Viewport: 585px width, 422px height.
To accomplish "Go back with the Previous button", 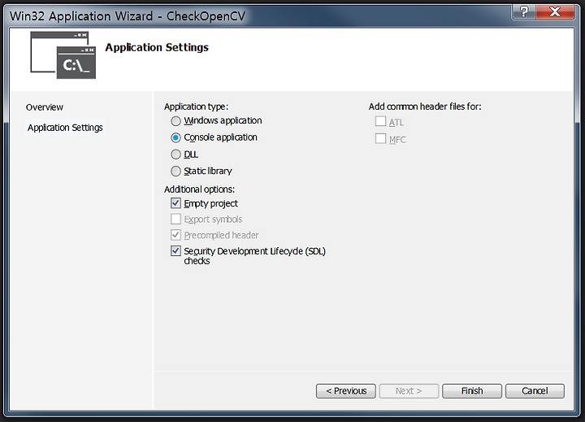I will click(x=346, y=391).
